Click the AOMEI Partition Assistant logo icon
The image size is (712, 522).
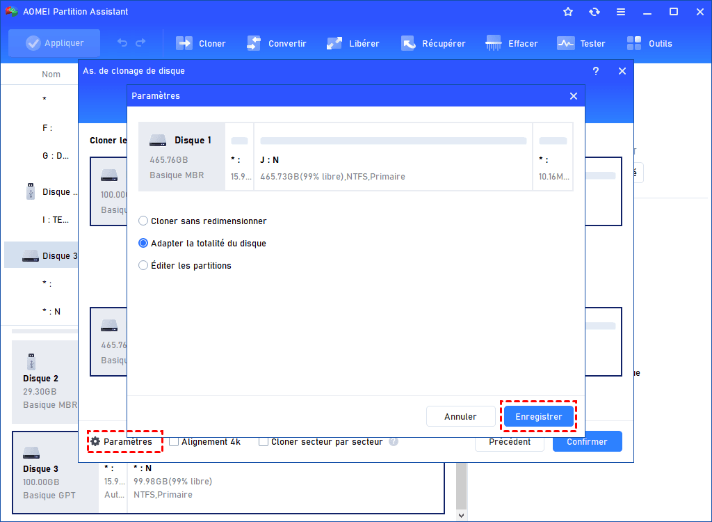pos(11,11)
